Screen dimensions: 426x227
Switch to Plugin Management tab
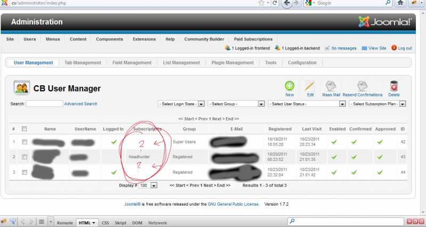233,62
